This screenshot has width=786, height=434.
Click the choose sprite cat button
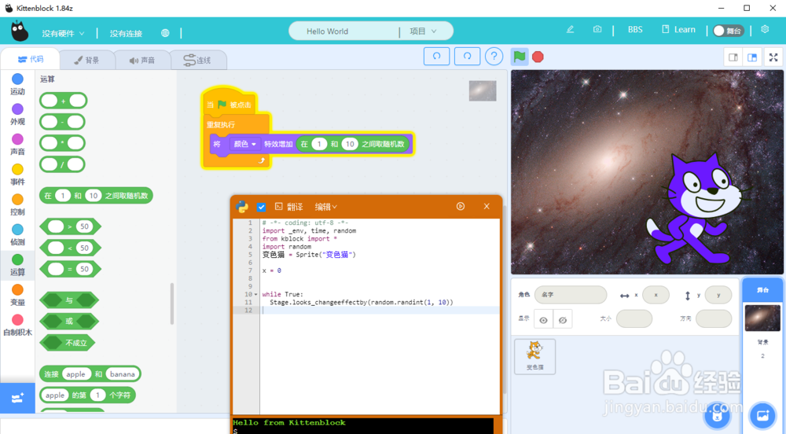click(718, 415)
